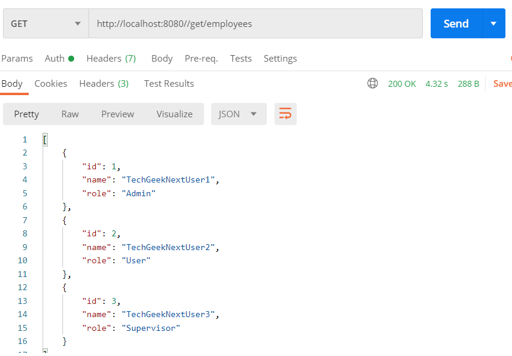Open request Headers (7) tab
The image size is (512, 356).
point(111,59)
